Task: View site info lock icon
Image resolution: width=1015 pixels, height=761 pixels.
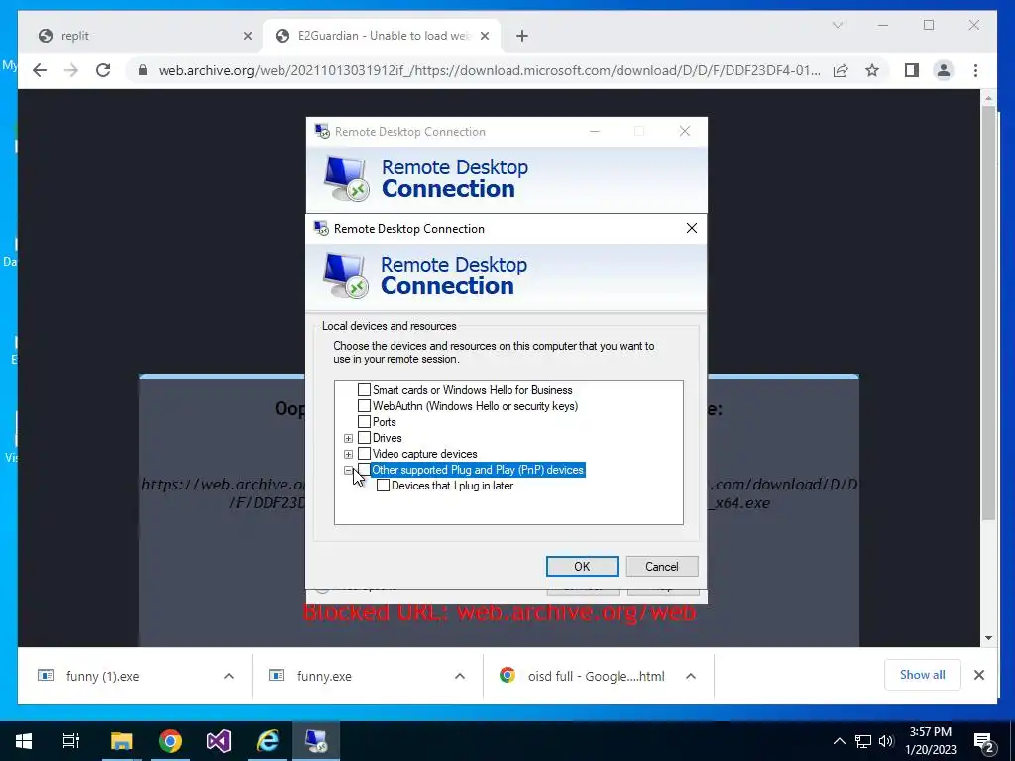Action: (143, 70)
